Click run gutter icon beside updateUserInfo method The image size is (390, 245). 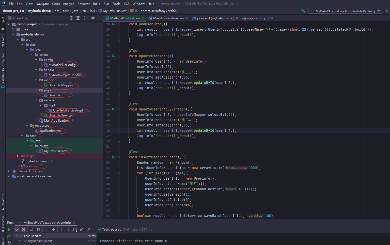click(x=113, y=56)
